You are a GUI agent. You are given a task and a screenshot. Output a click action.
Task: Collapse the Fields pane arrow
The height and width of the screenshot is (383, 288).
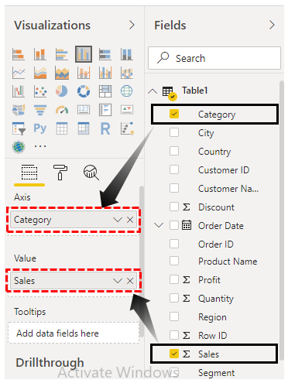(272, 25)
